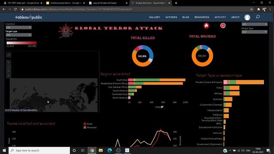Viewport: 274px width, 154px height.
Task: Switch to Jupyter Notebook Viewer tab
Action: [108, 3]
